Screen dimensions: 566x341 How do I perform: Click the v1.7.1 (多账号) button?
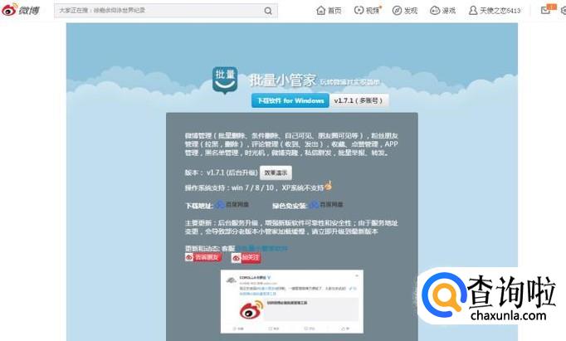(359, 100)
